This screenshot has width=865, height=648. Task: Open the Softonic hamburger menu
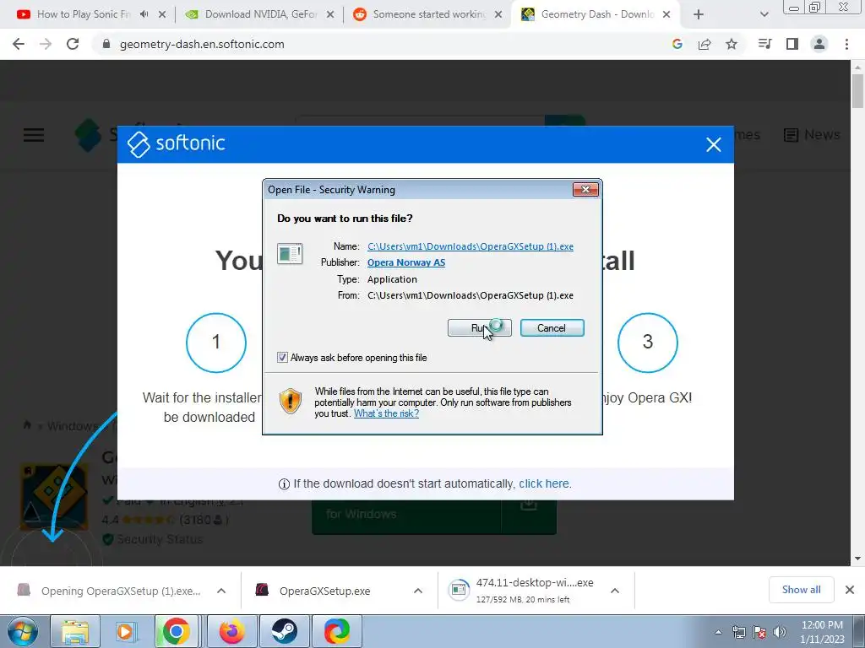click(x=34, y=135)
